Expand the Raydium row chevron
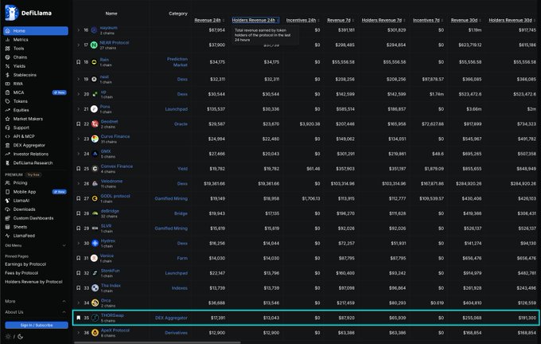This screenshot has width=541, height=344. click(x=78, y=30)
